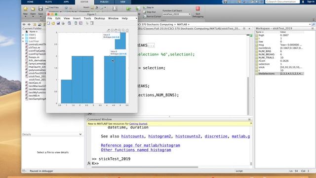Click the Quit Debugging red stop icon

[x=197, y=8]
